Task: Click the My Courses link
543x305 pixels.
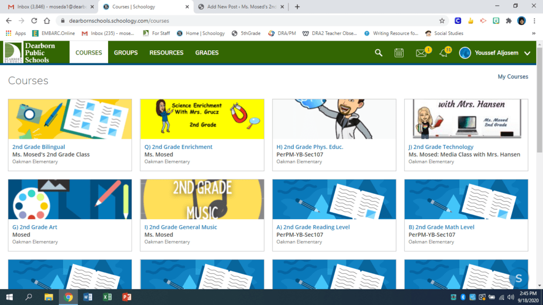Action: click(513, 76)
